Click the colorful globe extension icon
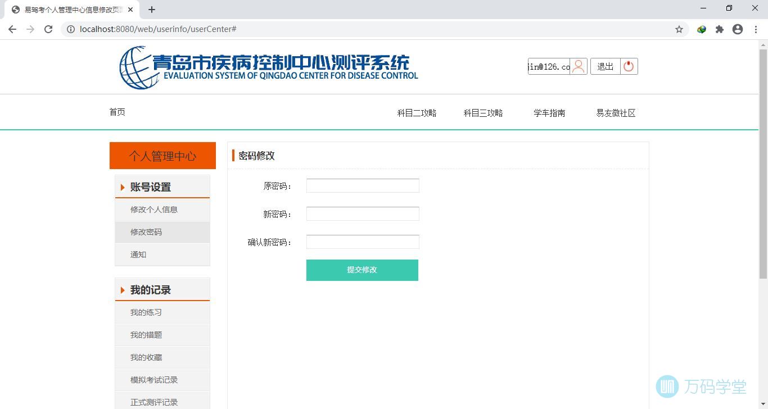The image size is (768, 409). coord(702,29)
